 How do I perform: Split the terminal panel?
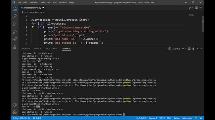point(189,49)
